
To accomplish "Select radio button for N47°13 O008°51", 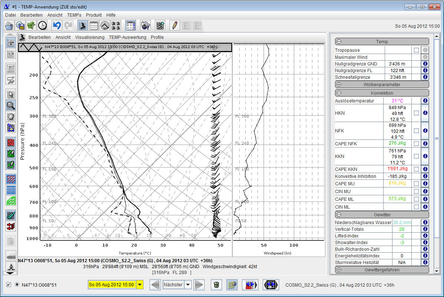I will pyautogui.click(x=17, y=285).
